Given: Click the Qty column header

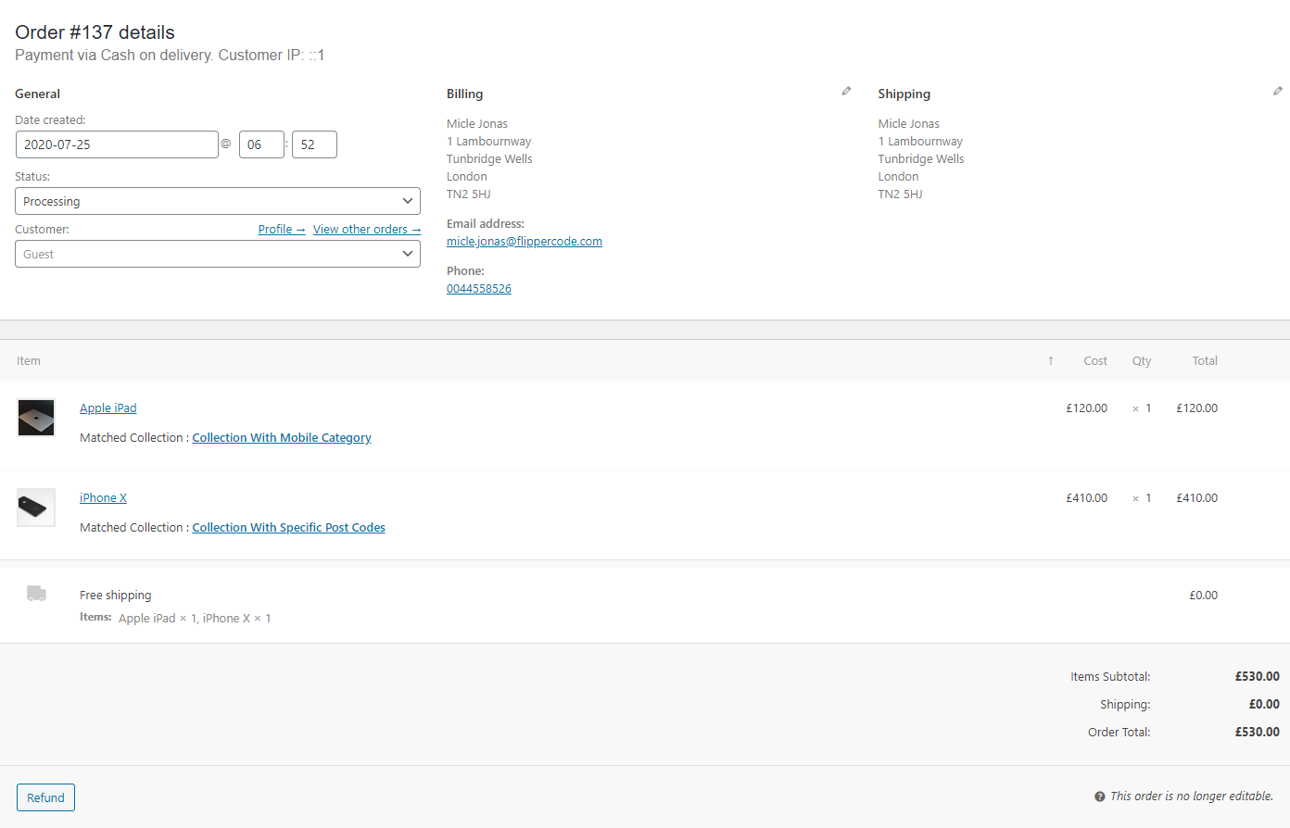Looking at the screenshot, I should 1142,361.
